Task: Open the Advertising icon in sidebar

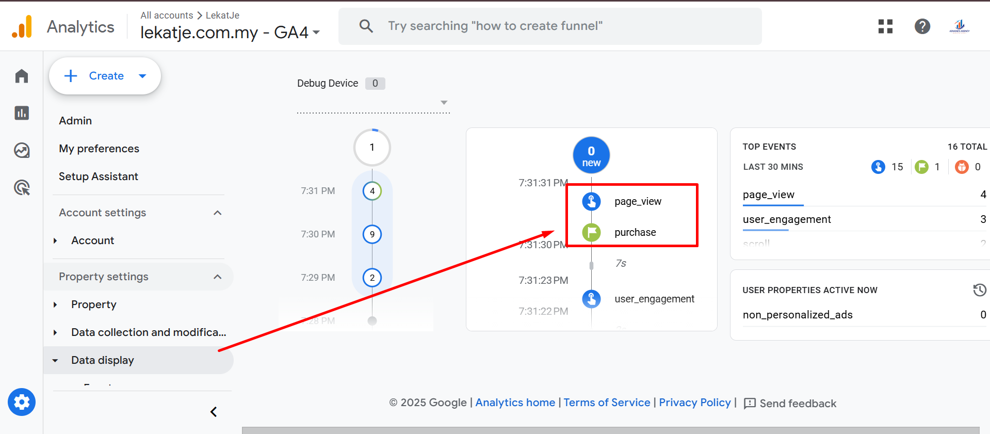Action: pyautogui.click(x=22, y=187)
